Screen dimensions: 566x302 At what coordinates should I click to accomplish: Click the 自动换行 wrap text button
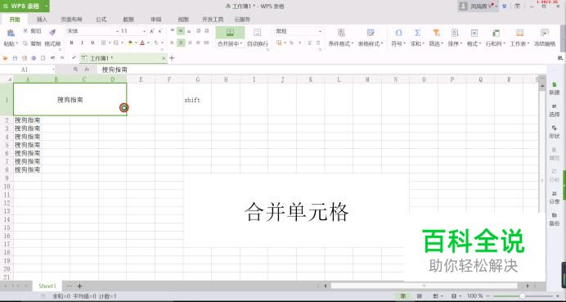258,38
